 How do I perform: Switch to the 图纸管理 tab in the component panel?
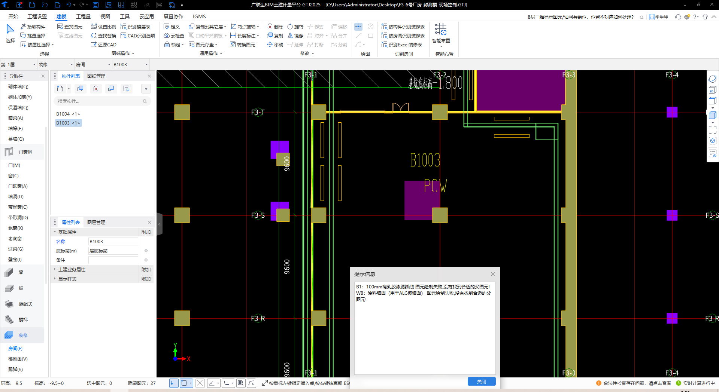pos(96,76)
